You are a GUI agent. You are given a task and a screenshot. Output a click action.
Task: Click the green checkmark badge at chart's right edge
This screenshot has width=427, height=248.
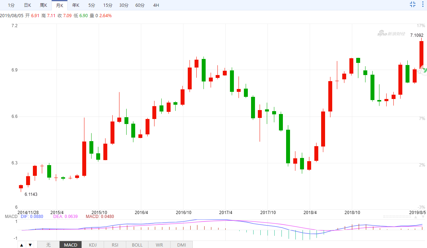[x=424, y=70]
